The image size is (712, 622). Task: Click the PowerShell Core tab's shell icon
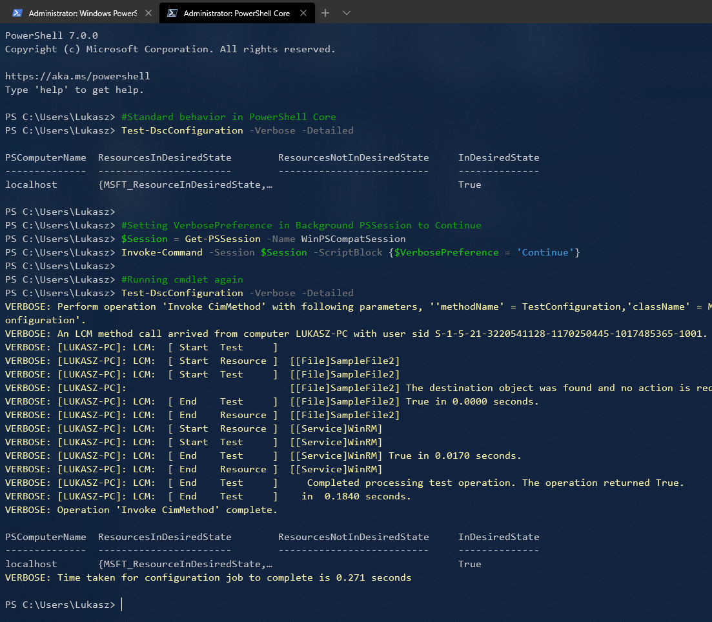172,12
